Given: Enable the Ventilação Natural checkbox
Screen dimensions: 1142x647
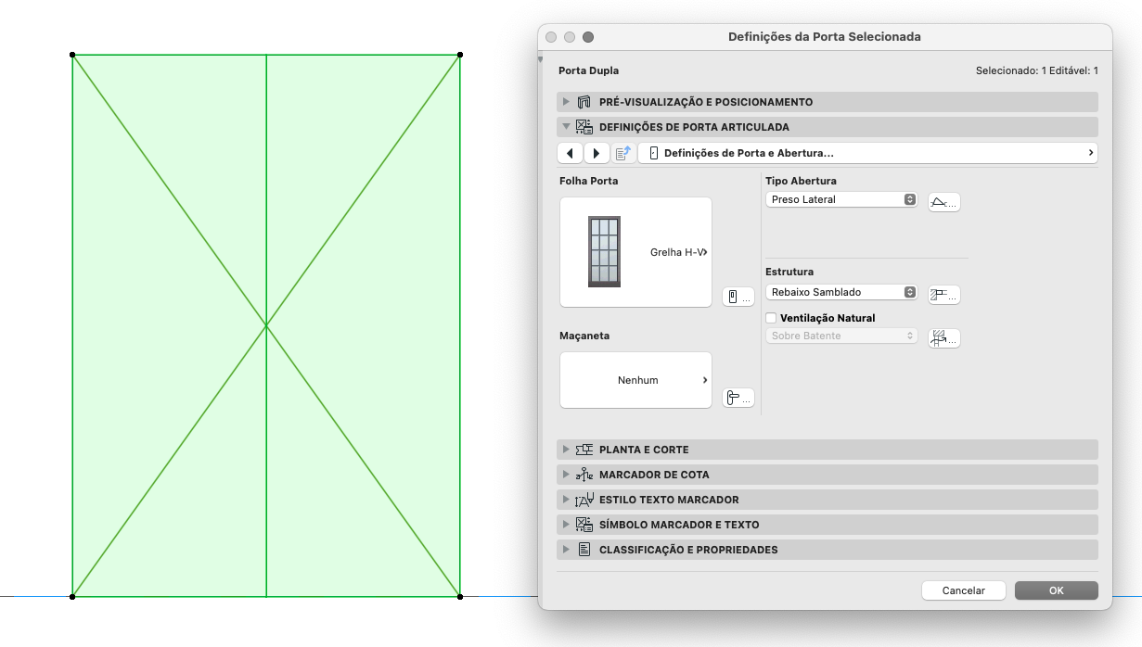Looking at the screenshot, I should pos(772,318).
